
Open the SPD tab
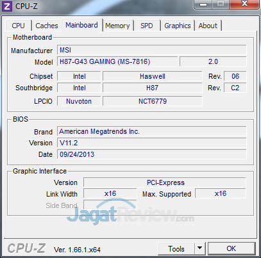(x=147, y=26)
